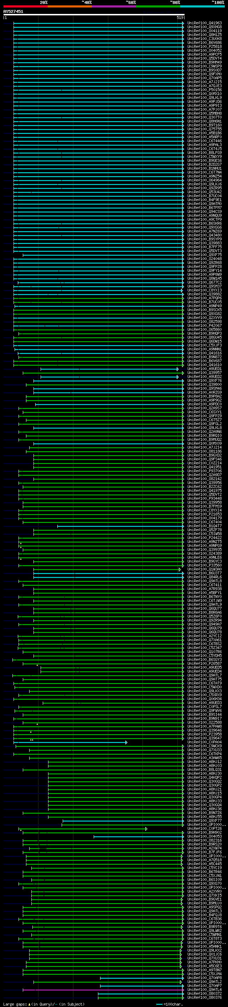228x1007 pixels.
Task: Select hit label UniRef100_Q9XF77
Action: click(x=204, y=821)
